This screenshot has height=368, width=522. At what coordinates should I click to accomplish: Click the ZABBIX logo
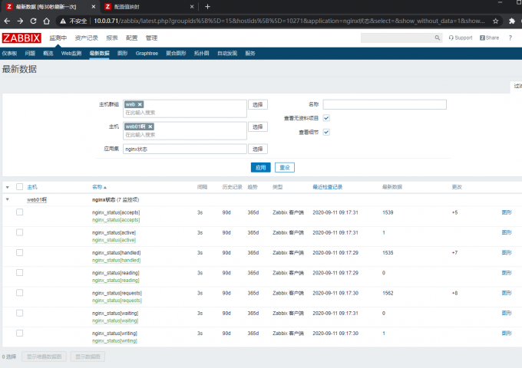click(21, 38)
